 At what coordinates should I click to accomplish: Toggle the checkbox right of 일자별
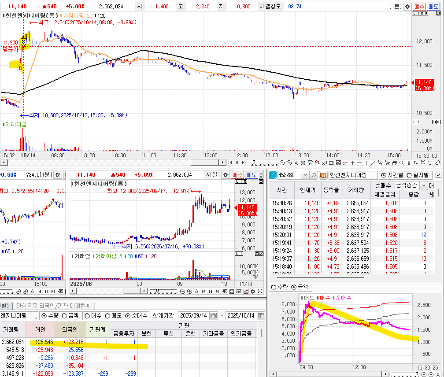438,175
